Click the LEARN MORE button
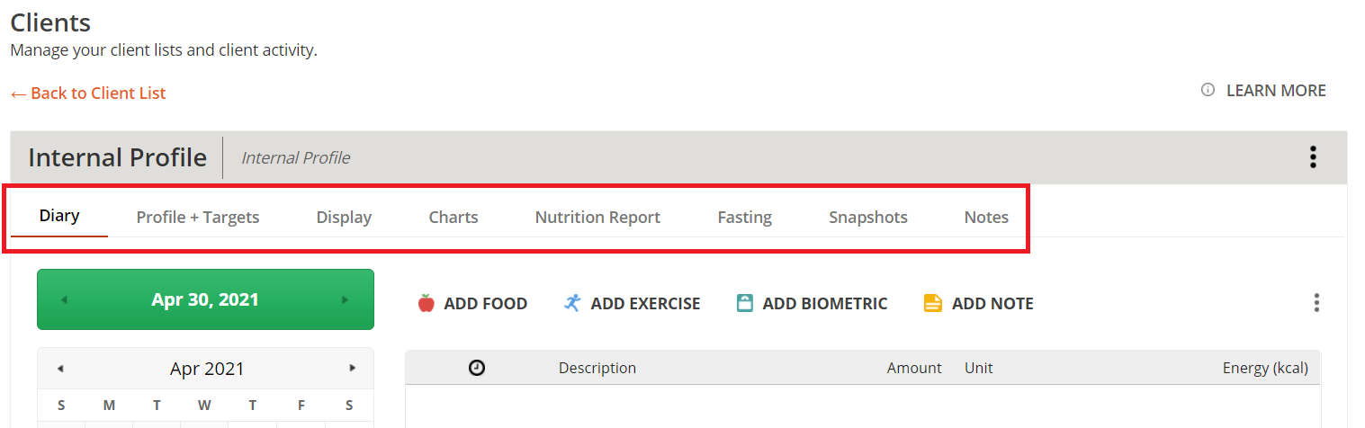1365x428 pixels. click(x=1276, y=90)
